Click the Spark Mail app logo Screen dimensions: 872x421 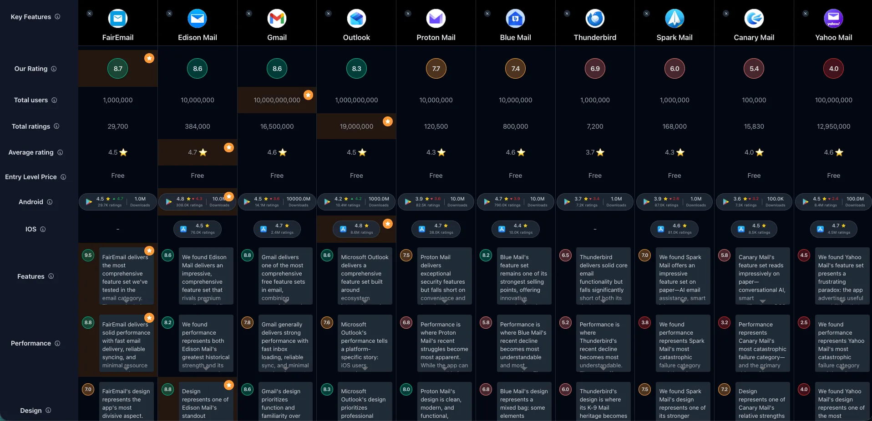click(674, 19)
